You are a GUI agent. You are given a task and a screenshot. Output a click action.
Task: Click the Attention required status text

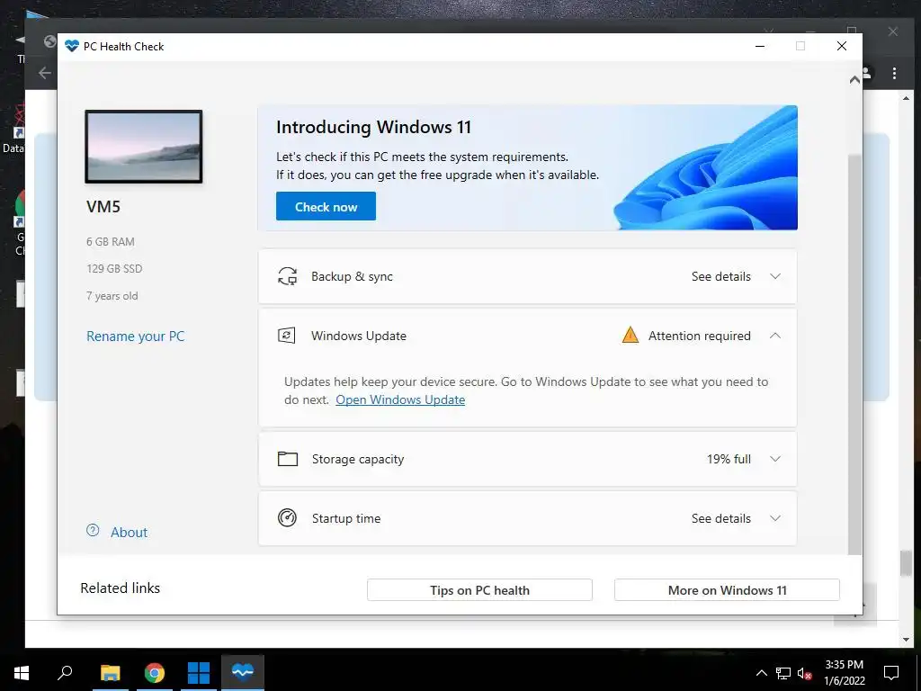click(x=699, y=336)
